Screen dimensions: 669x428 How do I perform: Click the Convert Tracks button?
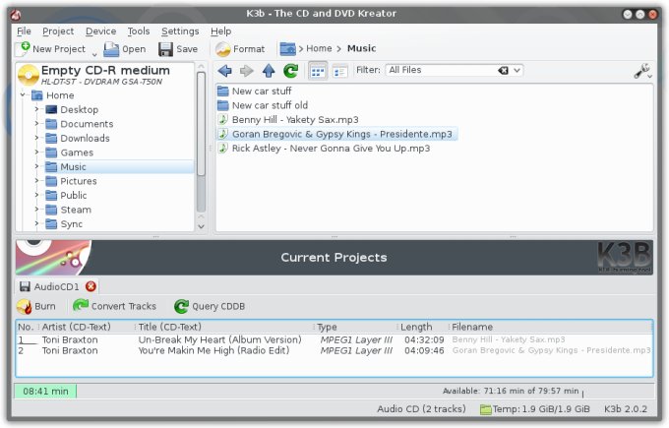[114, 306]
